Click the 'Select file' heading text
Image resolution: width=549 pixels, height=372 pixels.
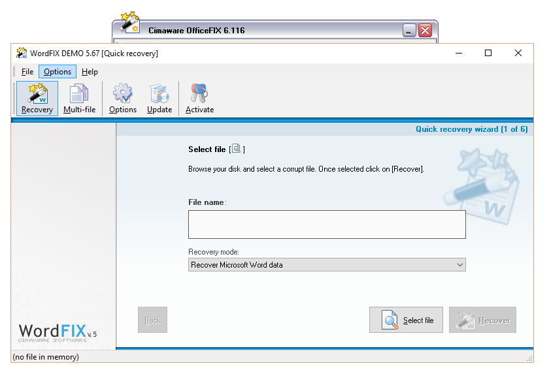pyautogui.click(x=207, y=149)
